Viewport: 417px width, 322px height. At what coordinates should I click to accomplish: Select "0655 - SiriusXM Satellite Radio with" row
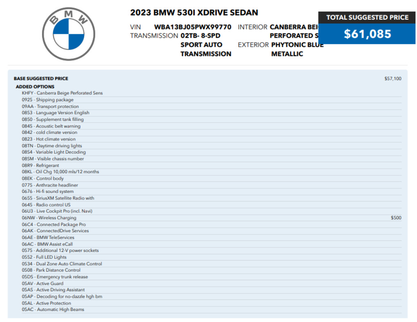click(212, 198)
